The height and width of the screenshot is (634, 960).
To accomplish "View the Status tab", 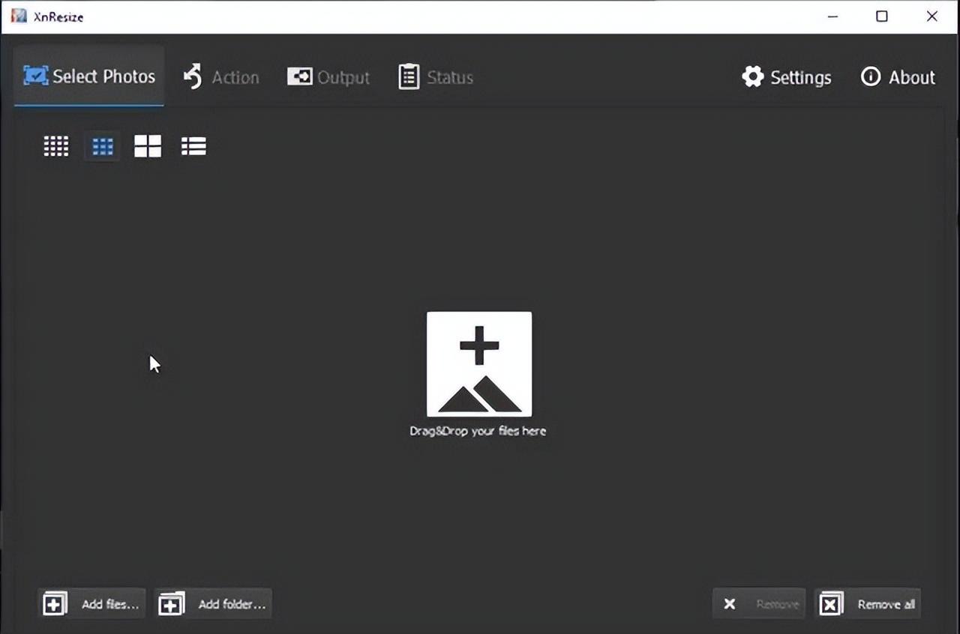I will point(436,77).
